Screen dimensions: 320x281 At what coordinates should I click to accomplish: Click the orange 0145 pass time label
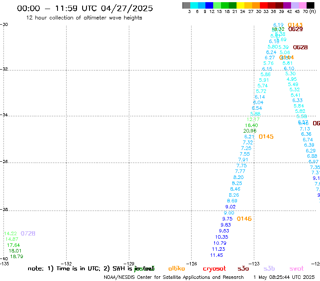tap(266, 137)
